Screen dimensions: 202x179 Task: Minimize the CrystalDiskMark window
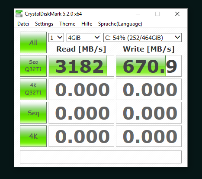tap(138, 14)
